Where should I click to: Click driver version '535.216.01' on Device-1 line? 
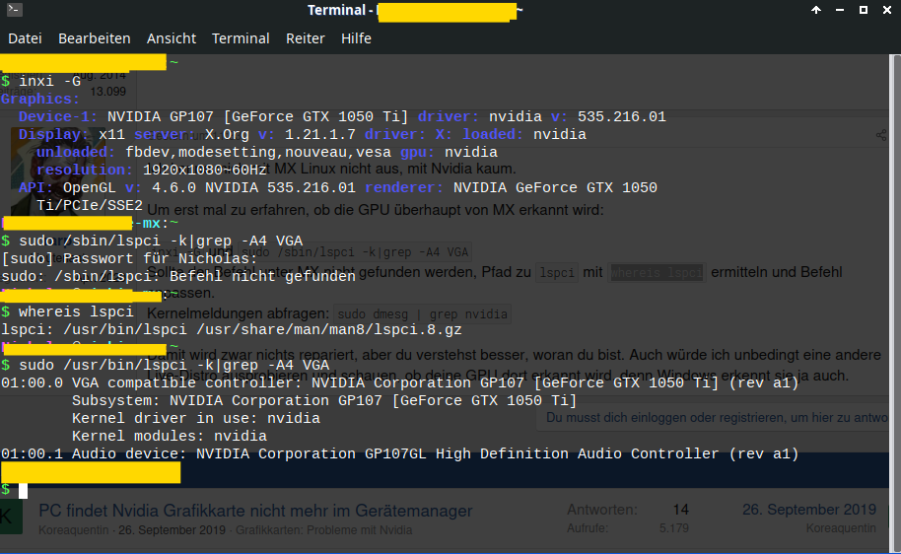click(x=622, y=116)
